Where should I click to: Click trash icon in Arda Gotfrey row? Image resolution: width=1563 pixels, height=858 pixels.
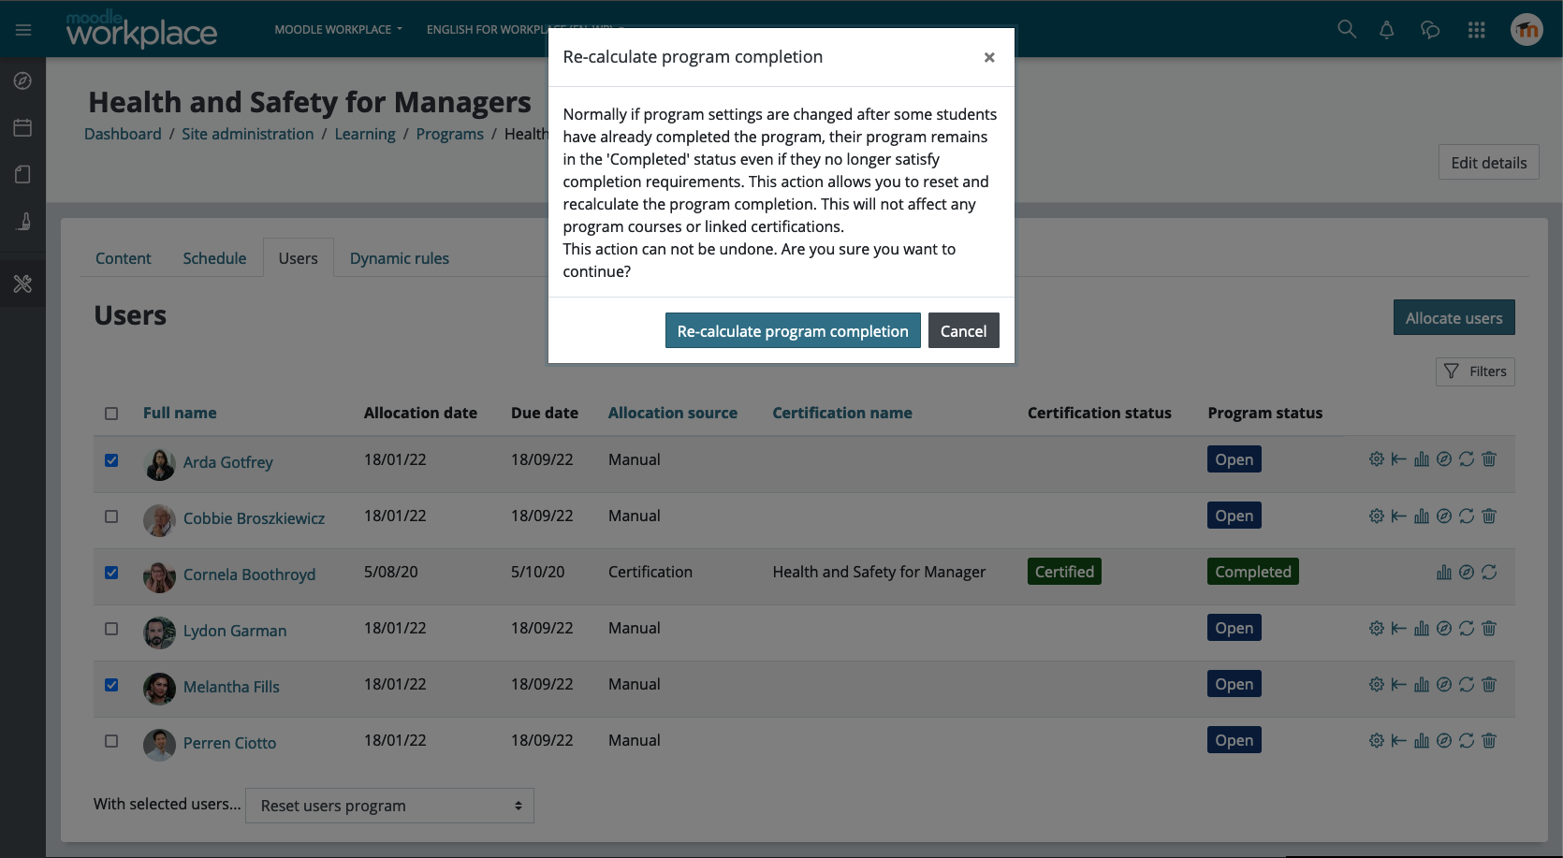point(1489,459)
